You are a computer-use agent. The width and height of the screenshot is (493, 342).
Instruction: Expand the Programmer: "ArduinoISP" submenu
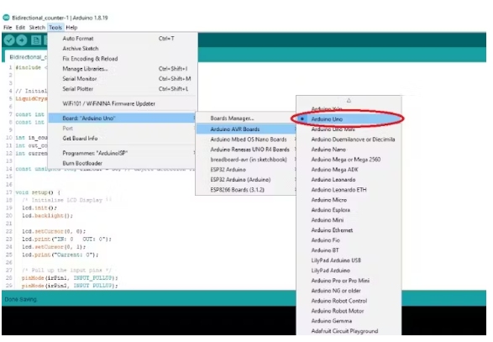(x=123, y=153)
